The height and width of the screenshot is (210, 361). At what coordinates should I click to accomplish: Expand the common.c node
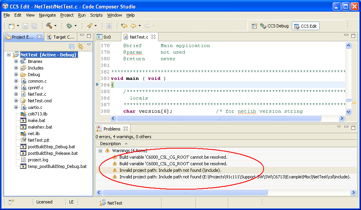[x=16, y=81]
